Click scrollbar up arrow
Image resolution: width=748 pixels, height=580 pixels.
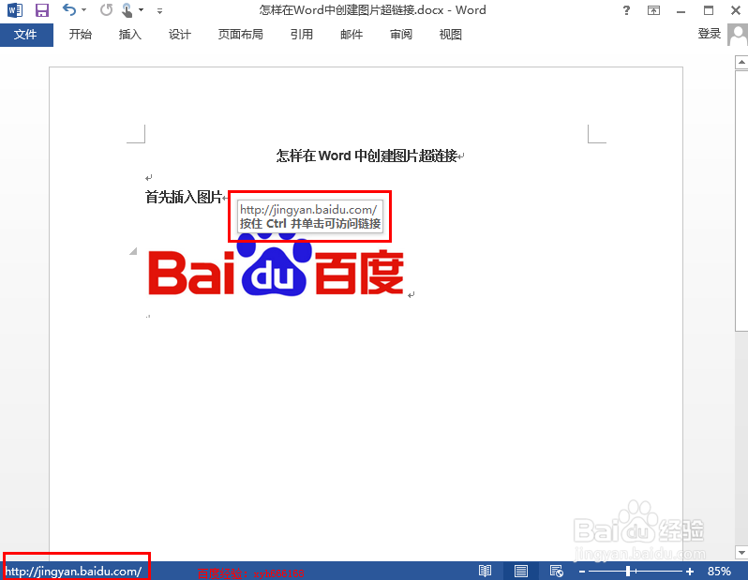click(741, 62)
